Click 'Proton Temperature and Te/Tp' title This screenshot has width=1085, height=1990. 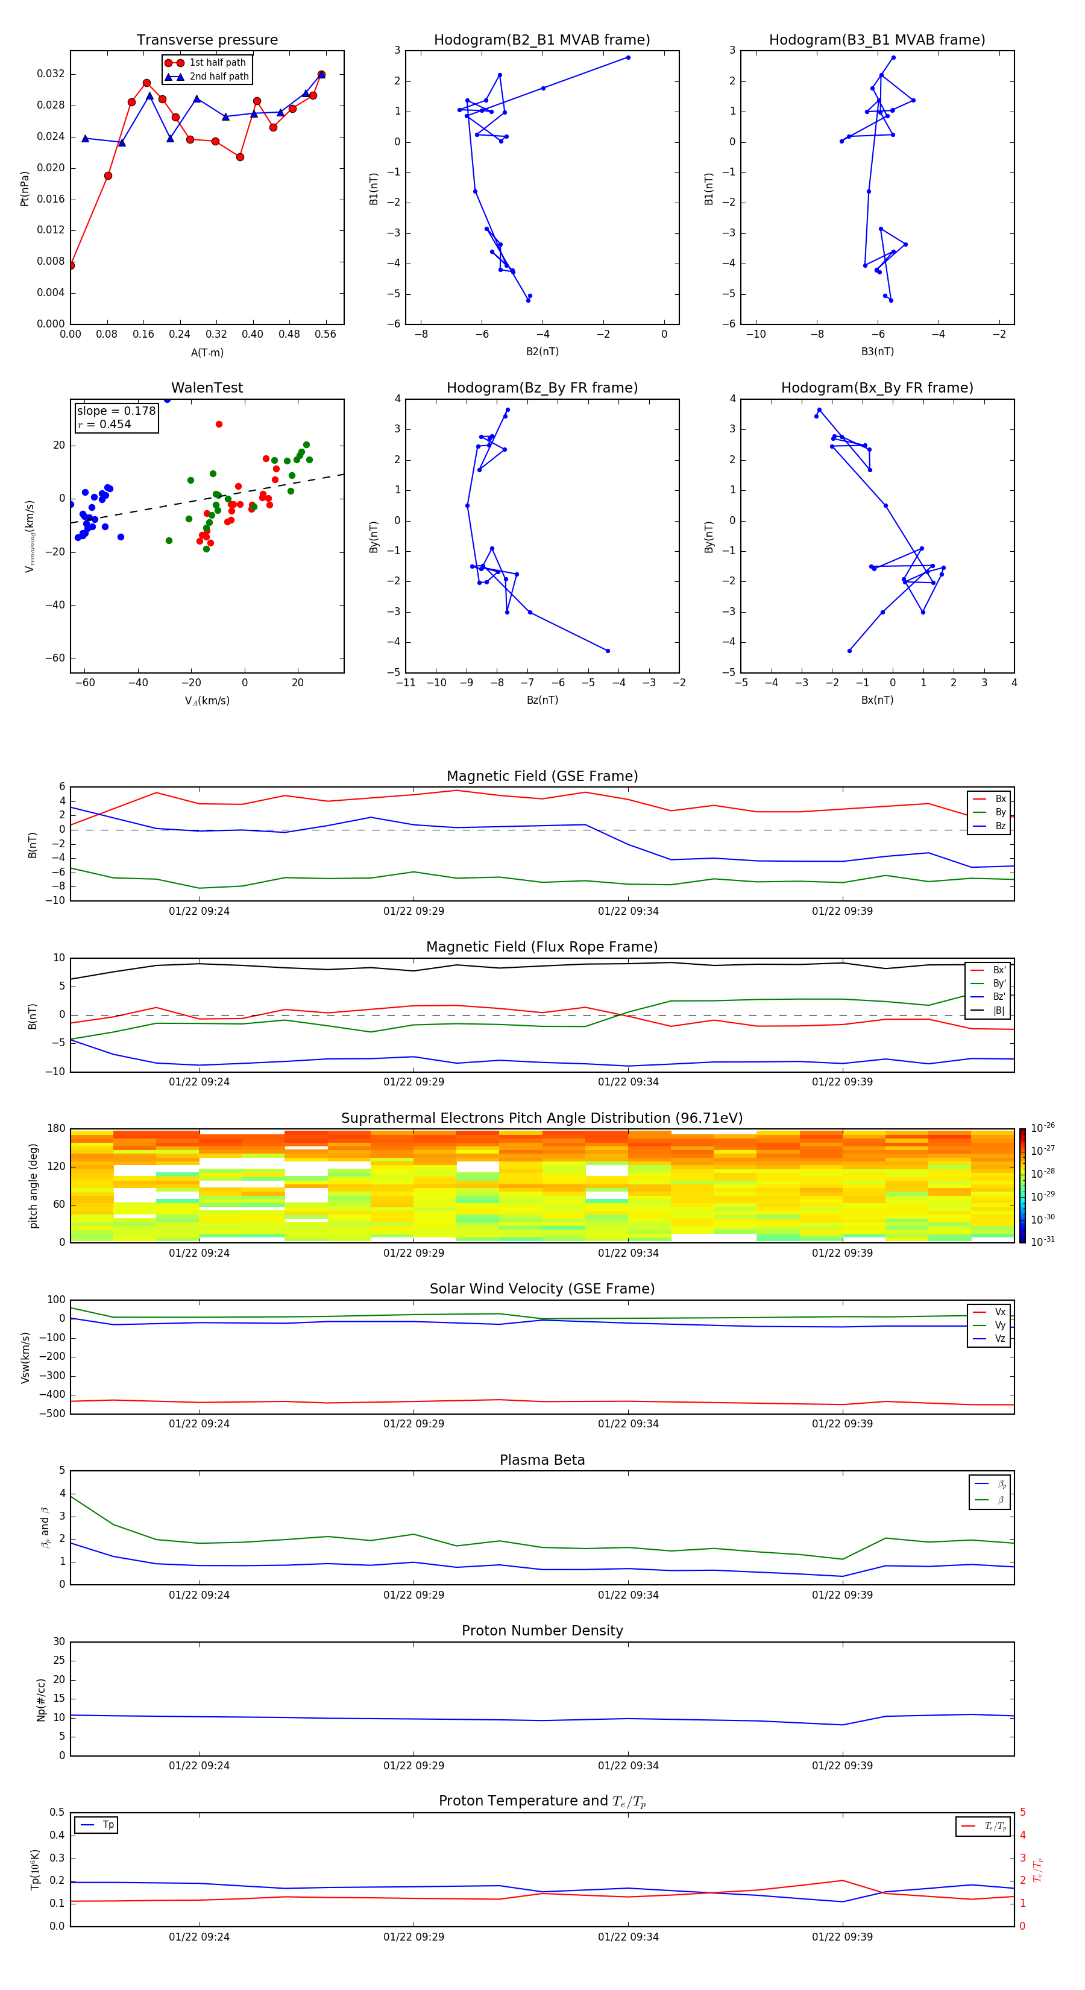[x=542, y=1801]
